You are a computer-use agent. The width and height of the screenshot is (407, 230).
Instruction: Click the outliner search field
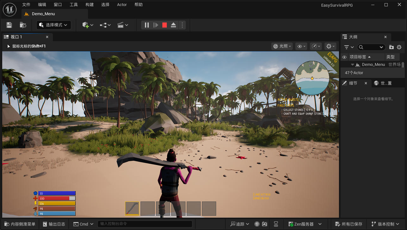tap(371, 47)
